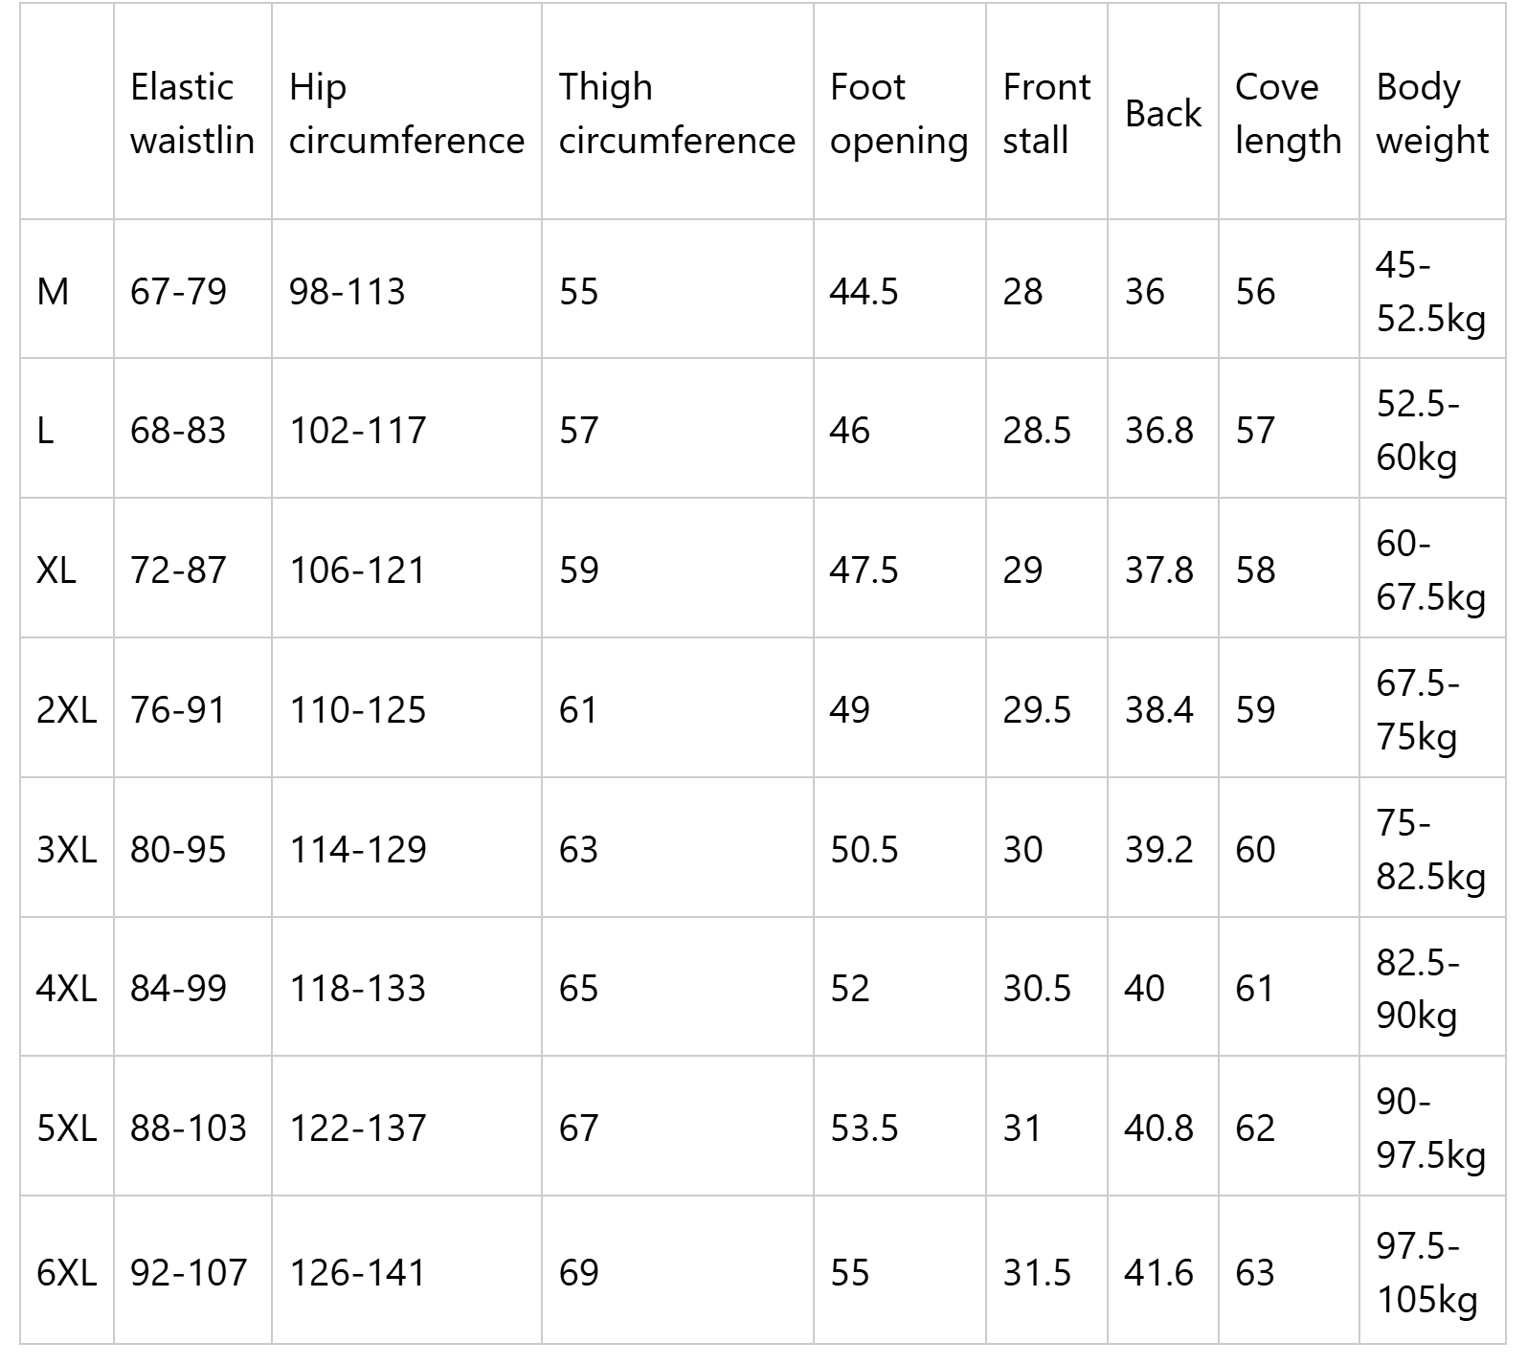1527x1364 pixels.
Task: Select the XL size row label
Action: coord(56,570)
